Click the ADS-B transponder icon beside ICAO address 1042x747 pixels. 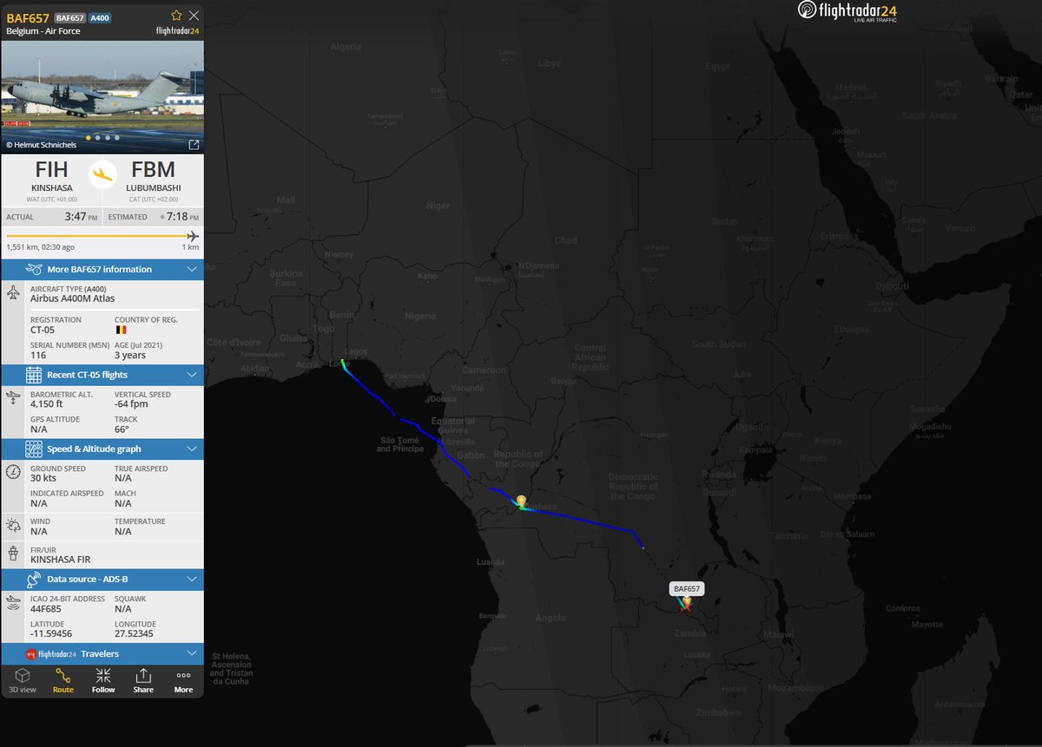click(13, 602)
